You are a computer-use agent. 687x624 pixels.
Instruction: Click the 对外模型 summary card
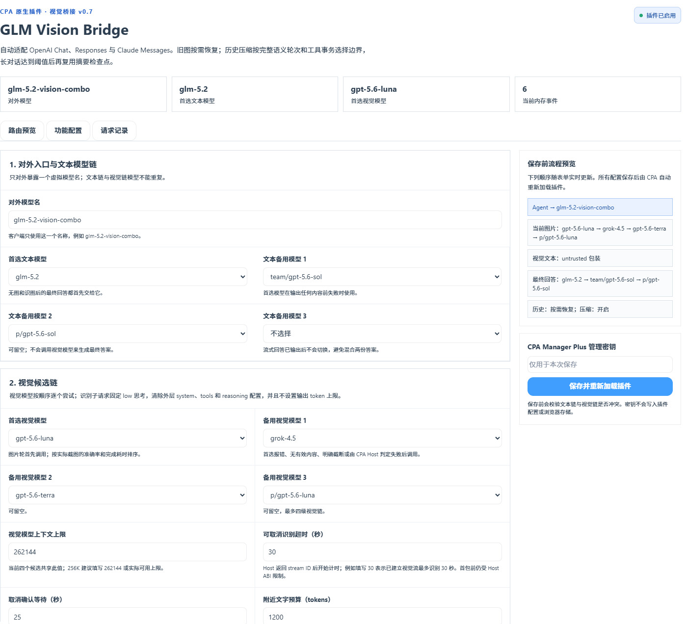coord(83,94)
